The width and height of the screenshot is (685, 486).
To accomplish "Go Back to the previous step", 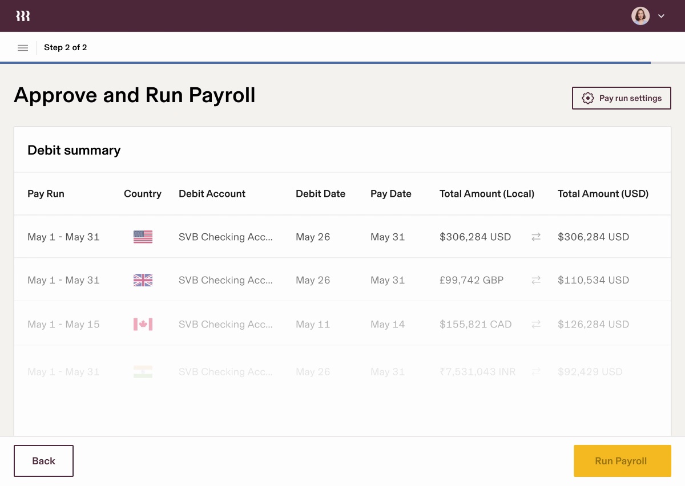I will 43,461.
